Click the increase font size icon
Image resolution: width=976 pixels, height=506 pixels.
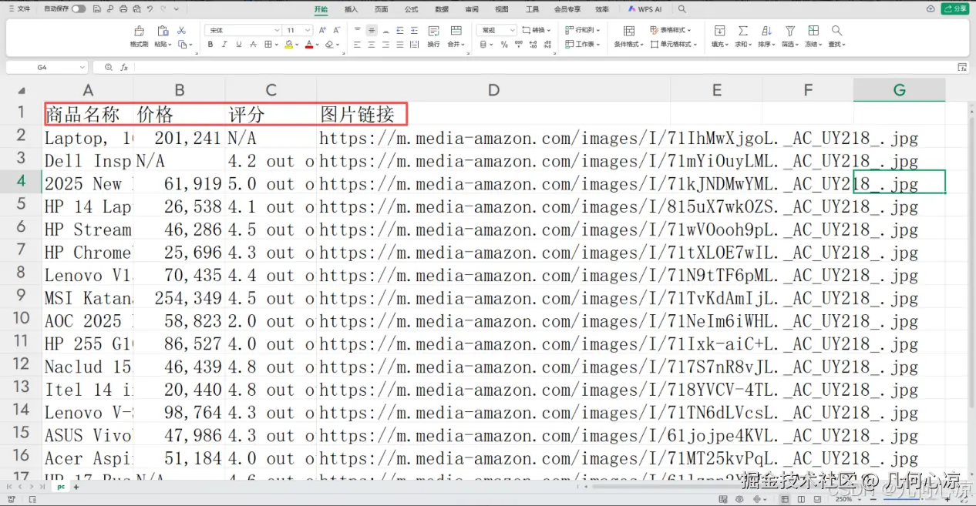pos(322,30)
